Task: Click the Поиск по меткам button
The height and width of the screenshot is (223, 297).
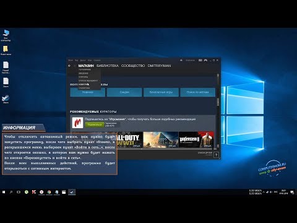Action: coord(198,92)
